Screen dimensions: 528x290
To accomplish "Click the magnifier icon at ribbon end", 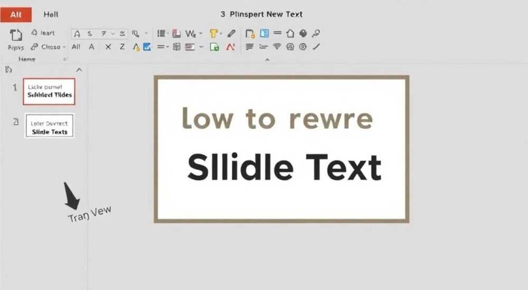I will point(316,33).
